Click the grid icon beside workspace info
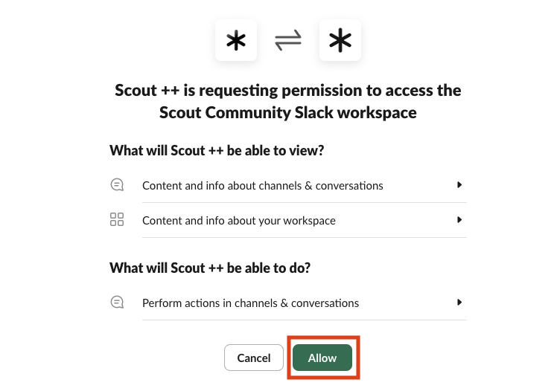This screenshot has height=391, width=554. click(x=117, y=220)
